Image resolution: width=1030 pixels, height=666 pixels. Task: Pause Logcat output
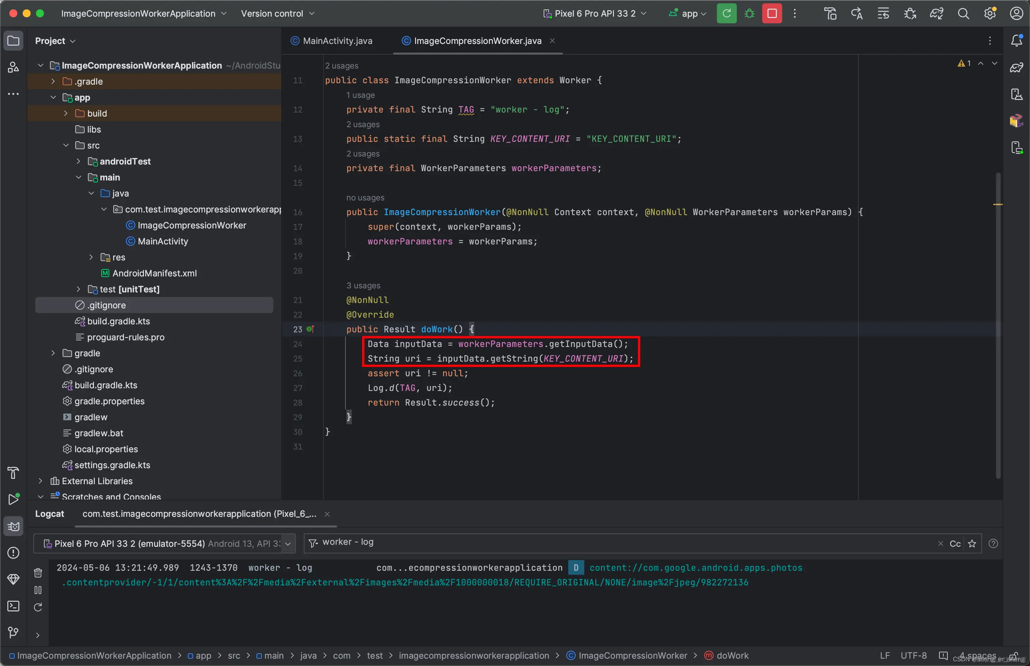pyautogui.click(x=38, y=590)
